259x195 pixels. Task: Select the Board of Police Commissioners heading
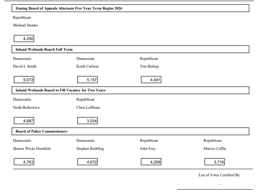pyautogui.click(x=41, y=131)
